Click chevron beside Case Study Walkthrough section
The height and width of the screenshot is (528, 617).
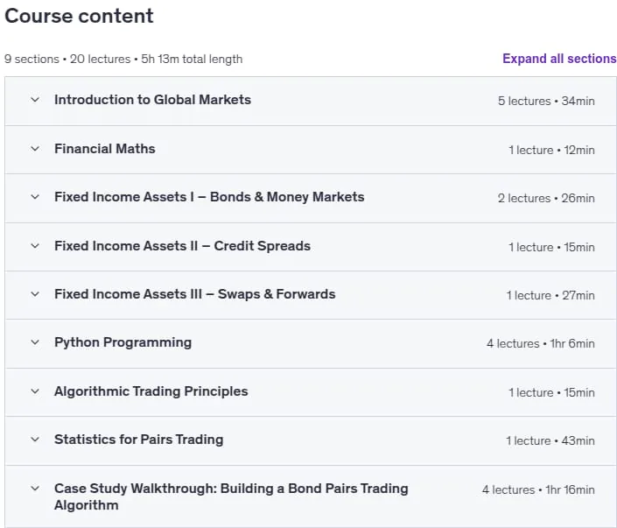coord(35,489)
